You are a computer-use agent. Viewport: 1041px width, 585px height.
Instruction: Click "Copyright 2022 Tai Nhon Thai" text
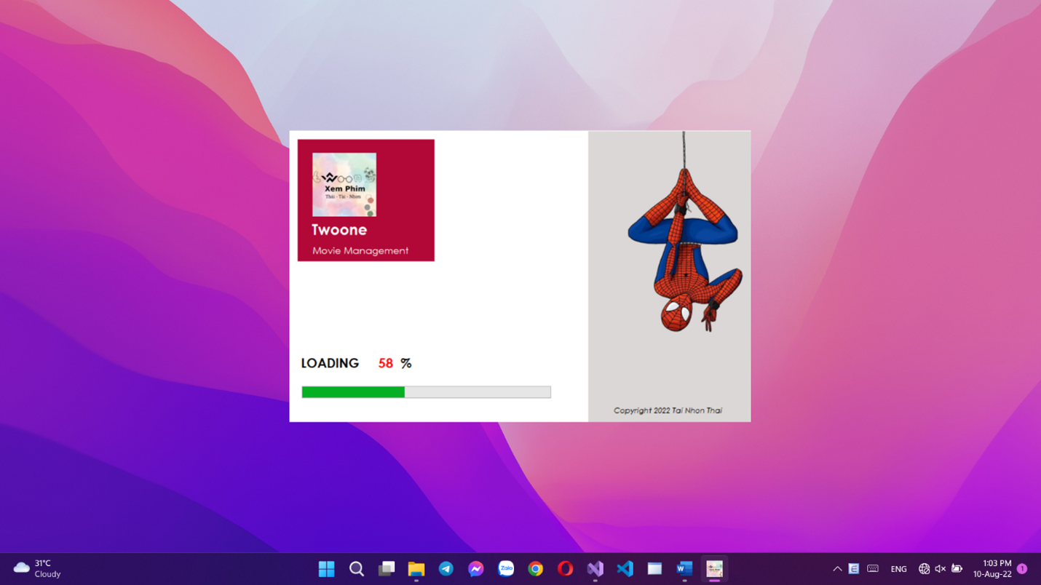[x=668, y=410]
